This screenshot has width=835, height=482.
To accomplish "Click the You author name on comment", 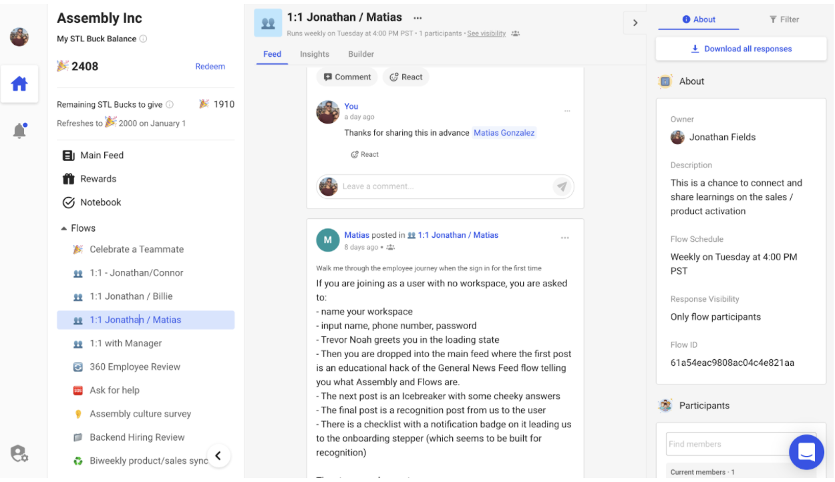I will (351, 106).
